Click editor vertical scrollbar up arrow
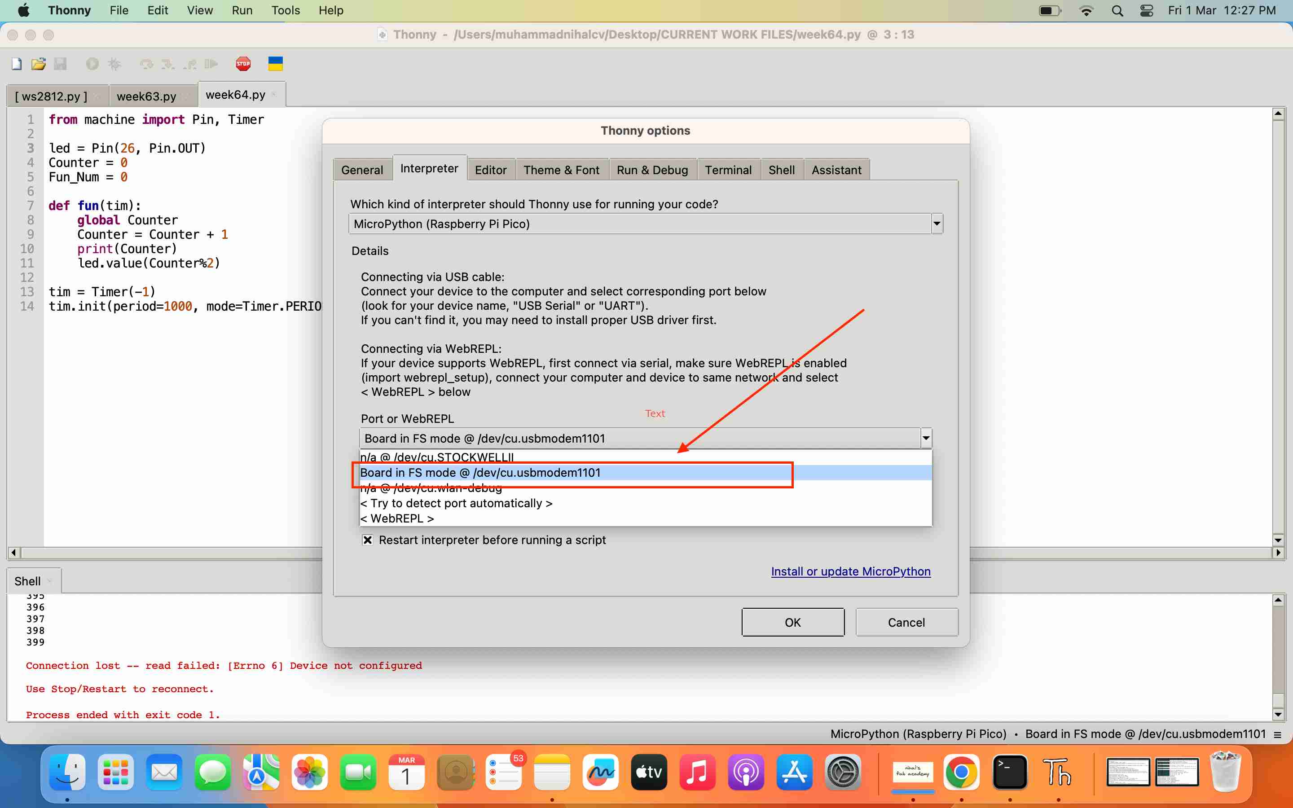This screenshot has height=808, width=1293. (x=1278, y=114)
